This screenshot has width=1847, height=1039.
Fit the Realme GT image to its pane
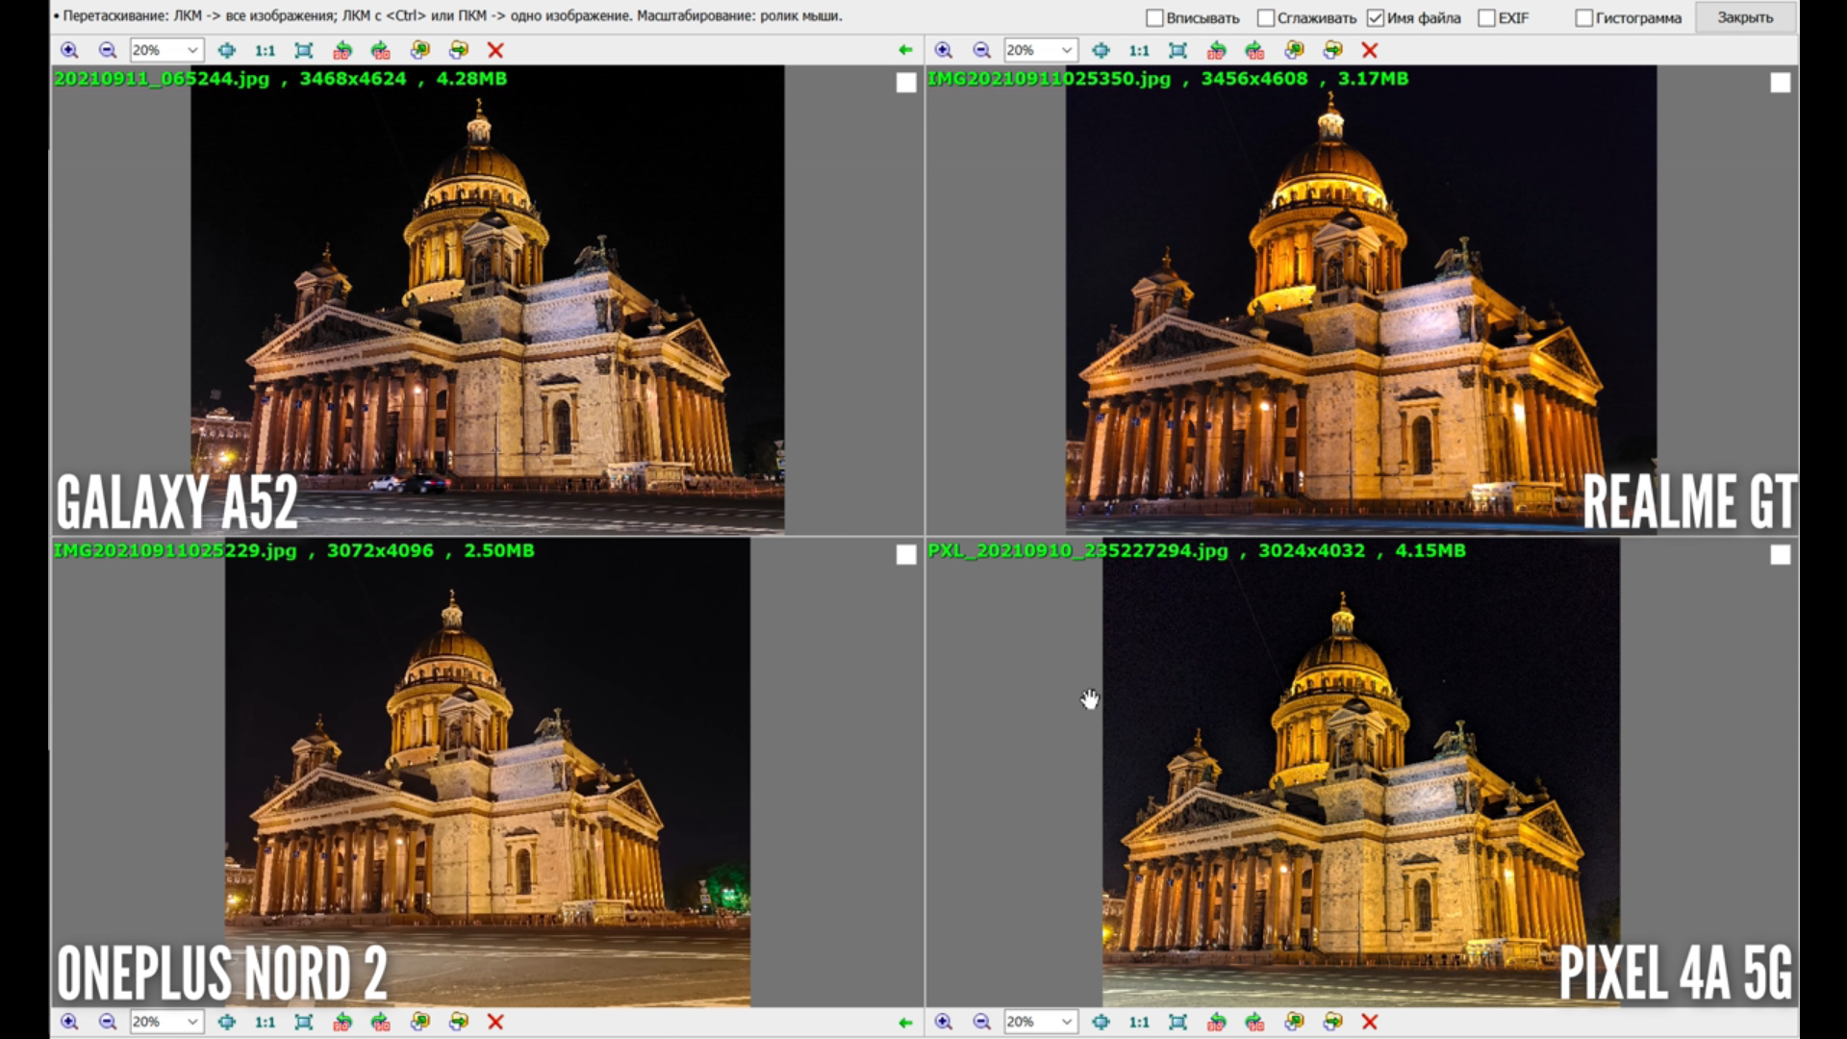[x=1177, y=50]
